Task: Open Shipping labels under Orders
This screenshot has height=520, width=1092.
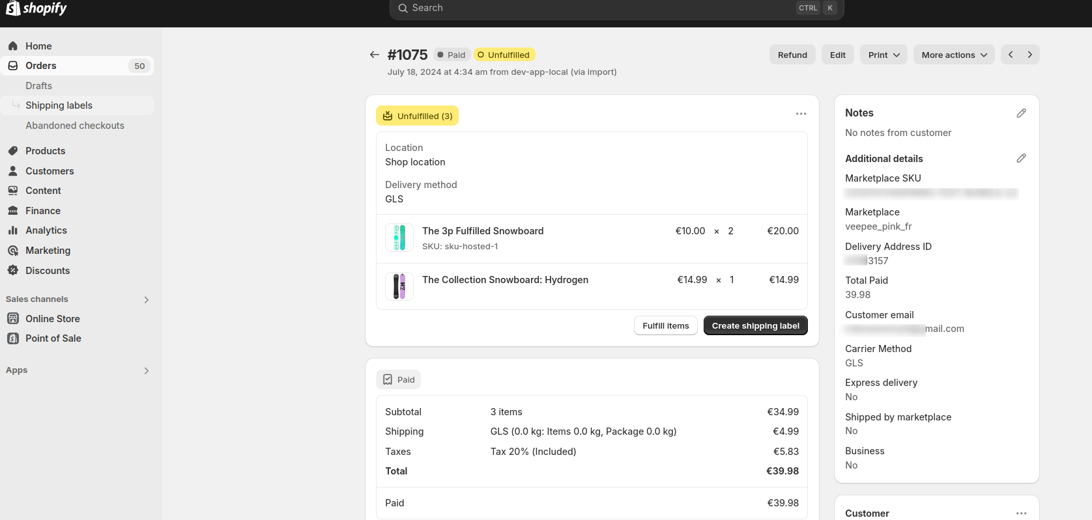Action: click(x=59, y=105)
